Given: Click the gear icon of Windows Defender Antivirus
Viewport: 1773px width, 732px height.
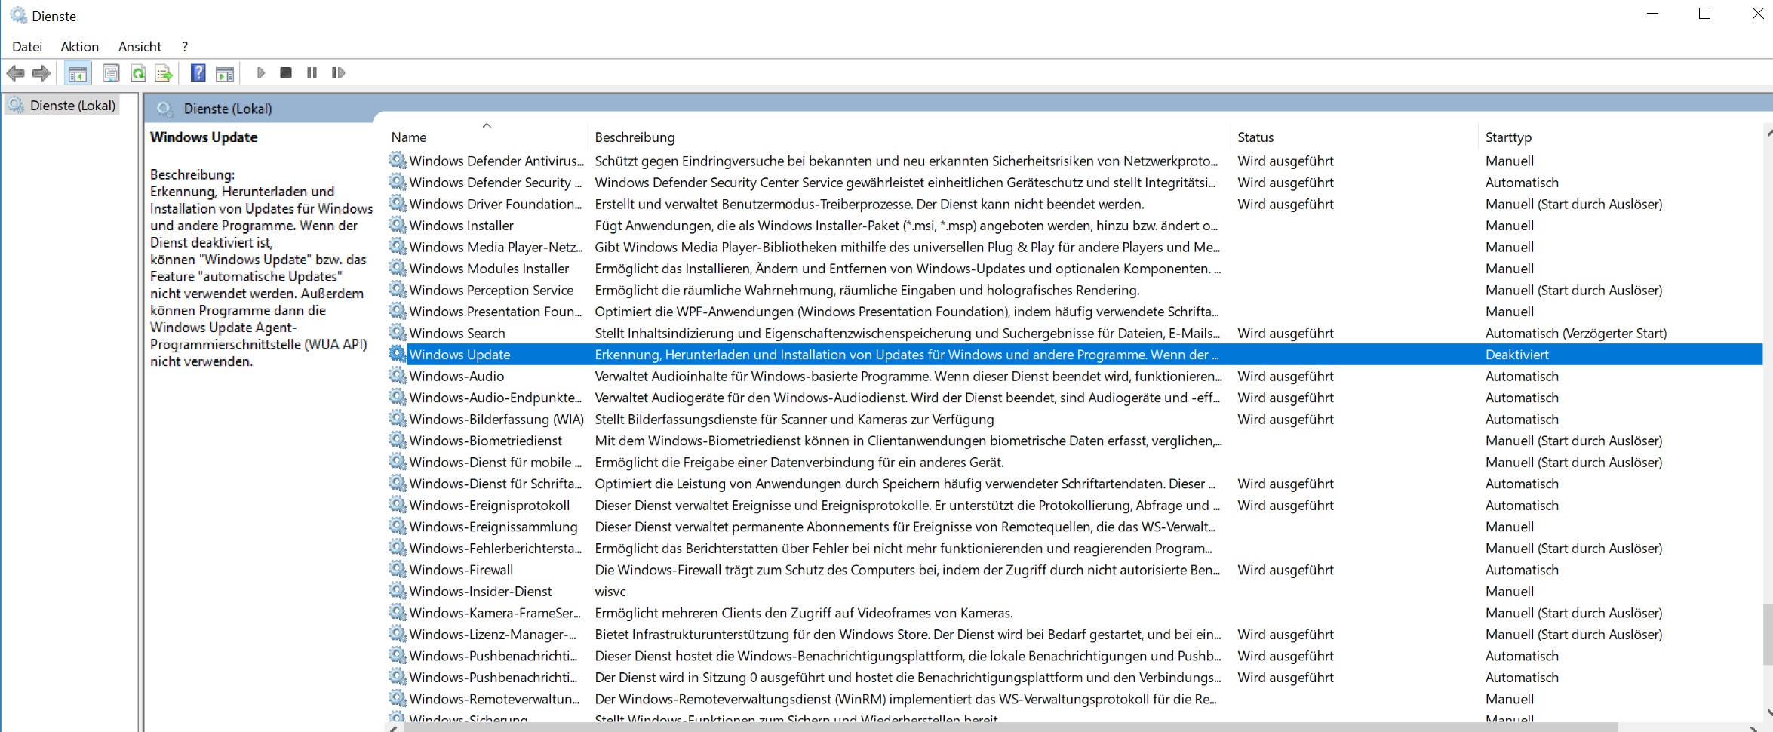Looking at the screenshot, I should click(x=398, y=161).
